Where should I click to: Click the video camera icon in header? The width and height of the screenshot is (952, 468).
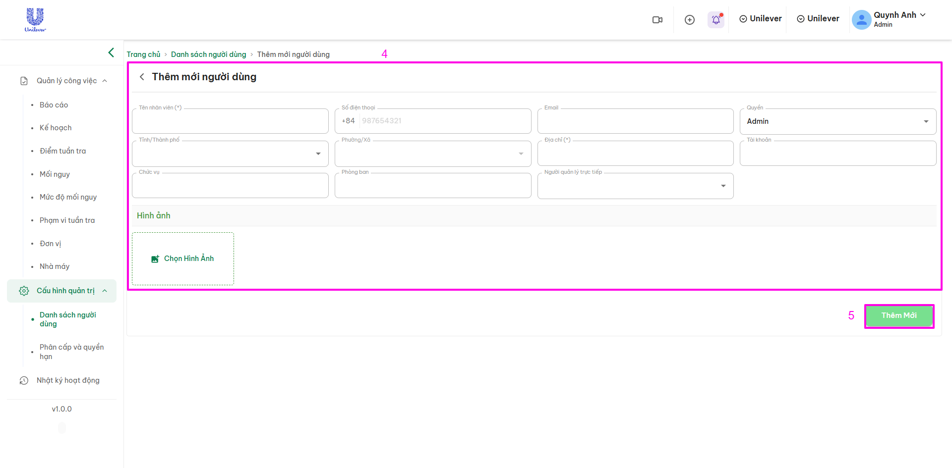click(x=657, y=20)
